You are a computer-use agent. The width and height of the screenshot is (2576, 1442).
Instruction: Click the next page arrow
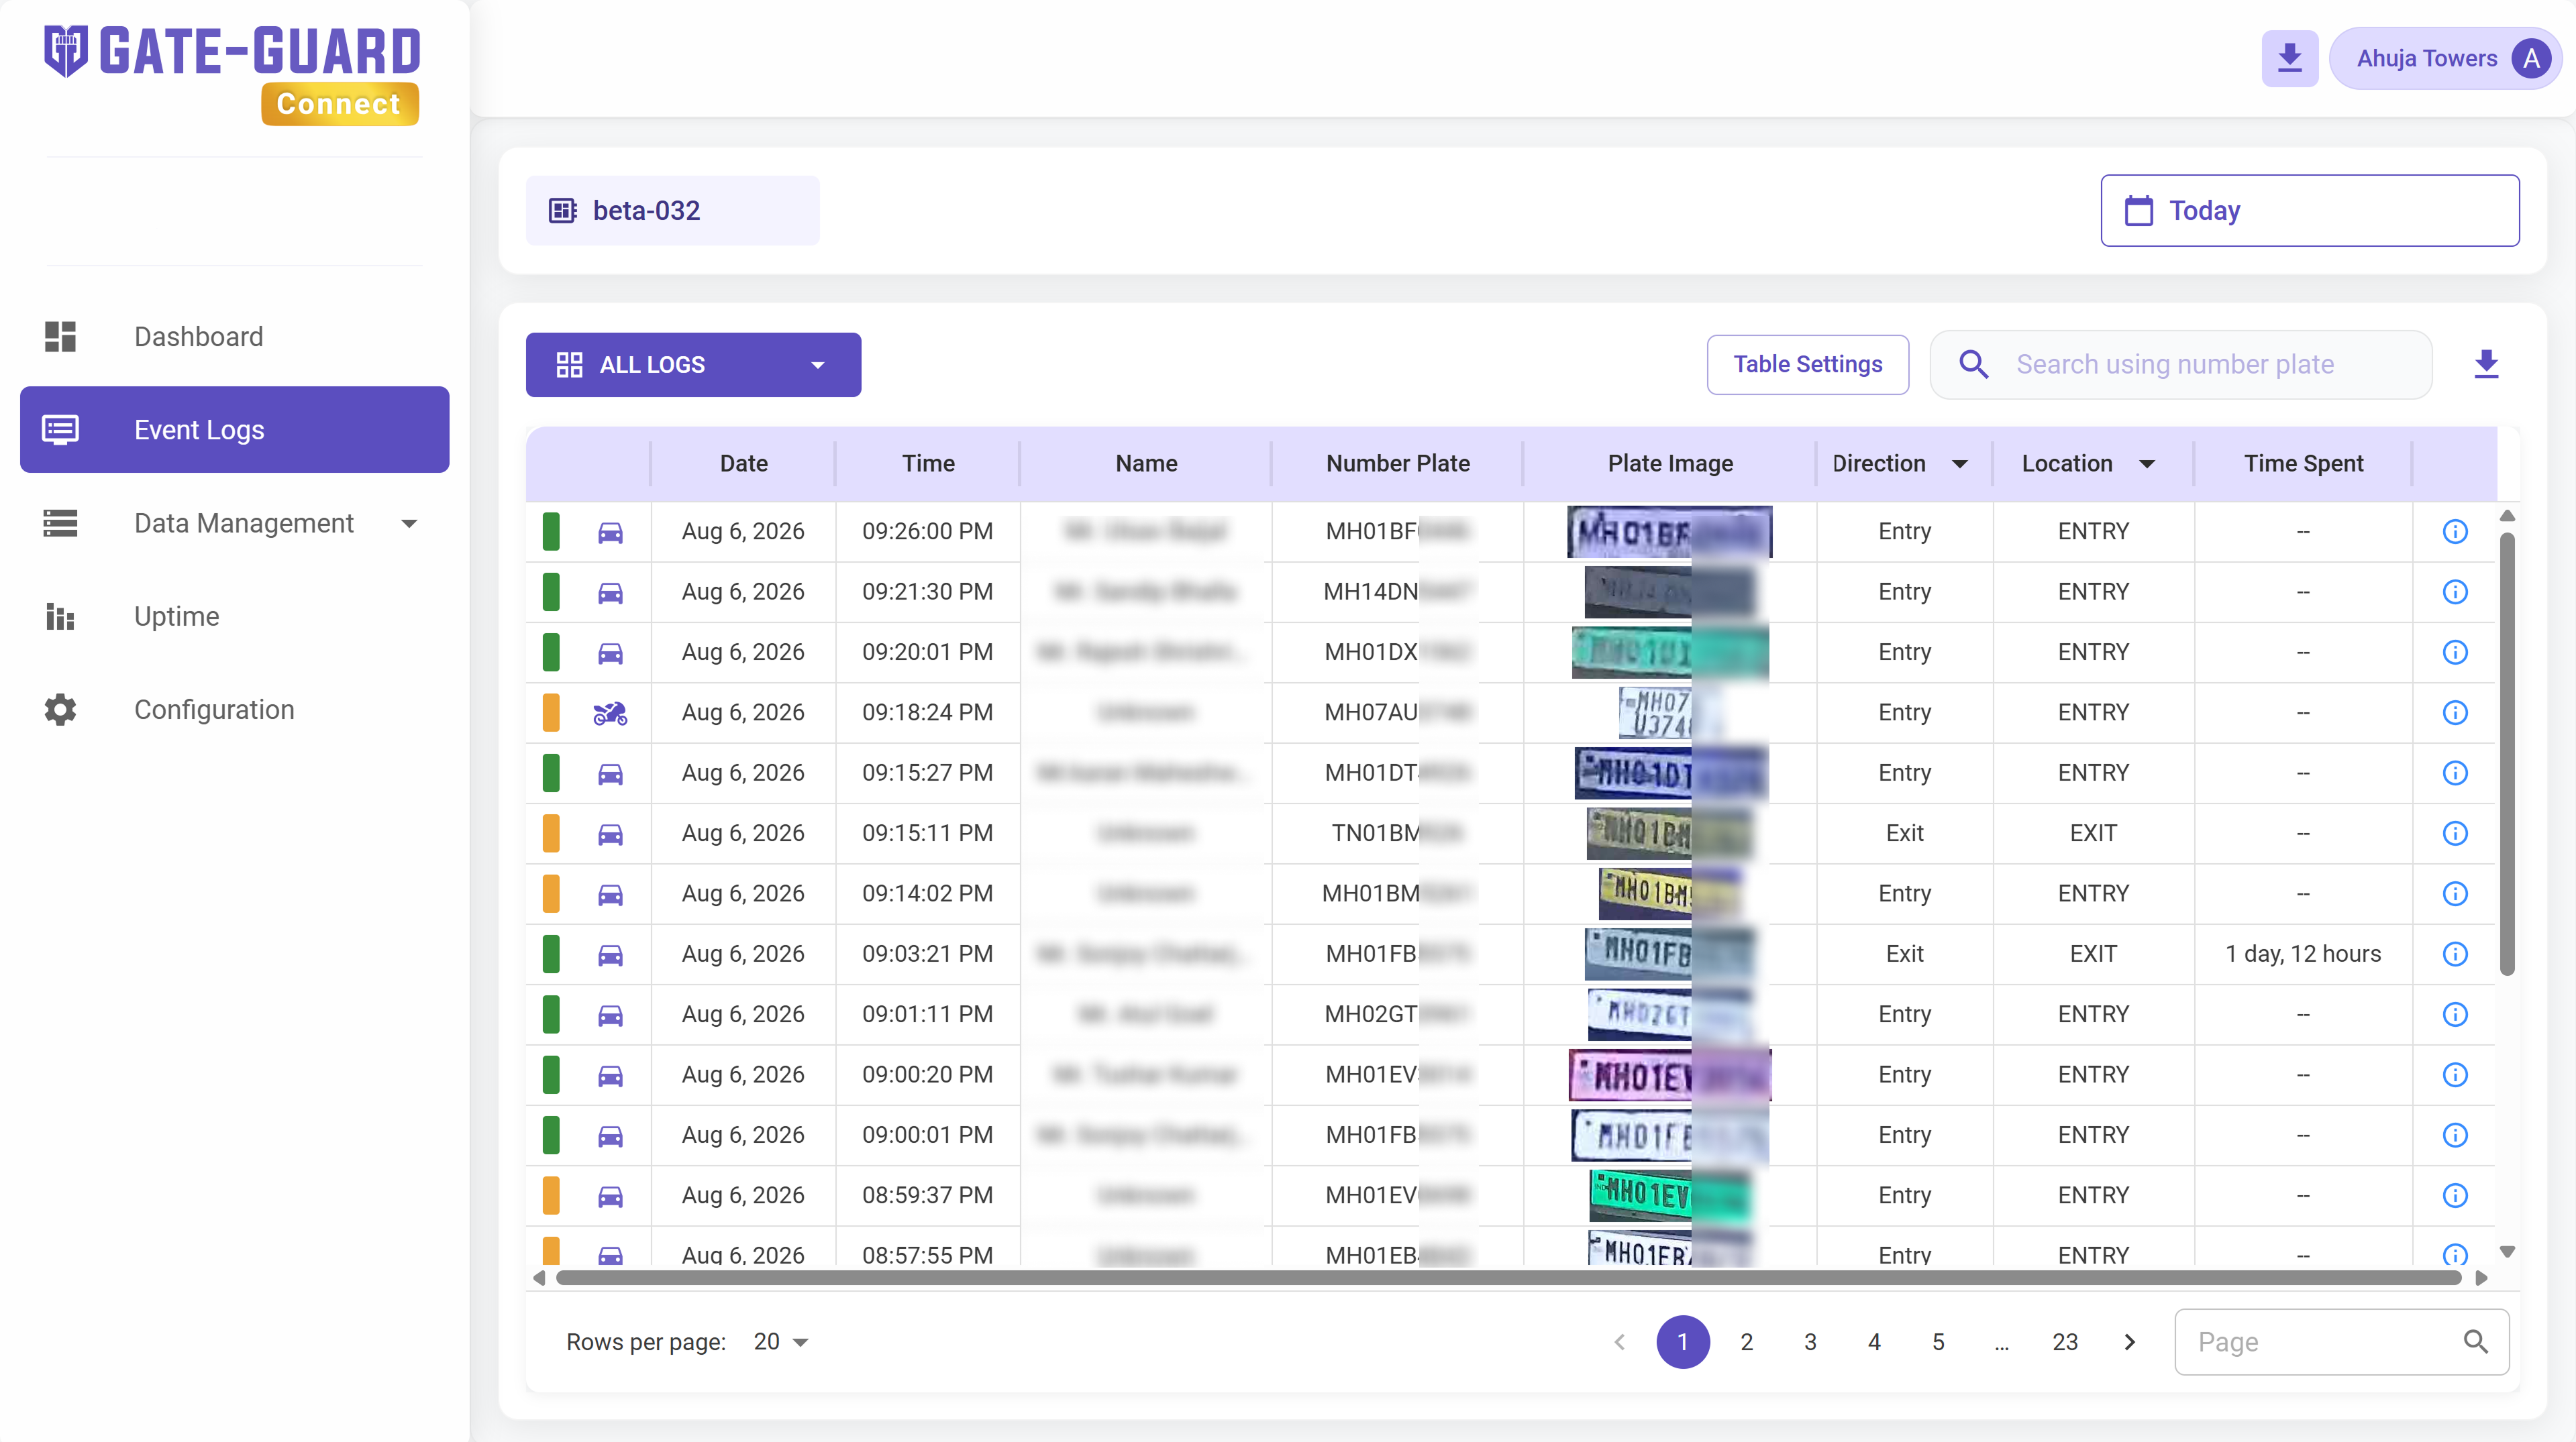point(2129,1342)
